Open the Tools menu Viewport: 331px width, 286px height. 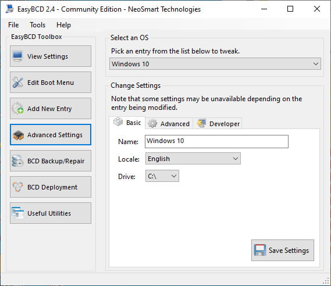click(x=37, y=25)
